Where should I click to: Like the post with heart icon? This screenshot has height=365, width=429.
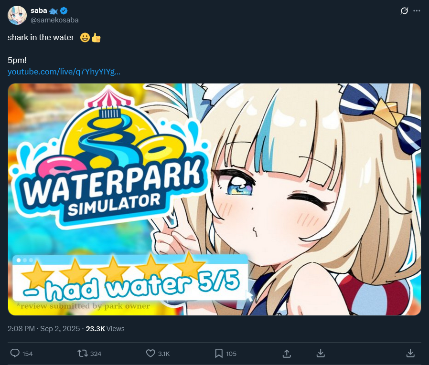(x=150, y=353)
